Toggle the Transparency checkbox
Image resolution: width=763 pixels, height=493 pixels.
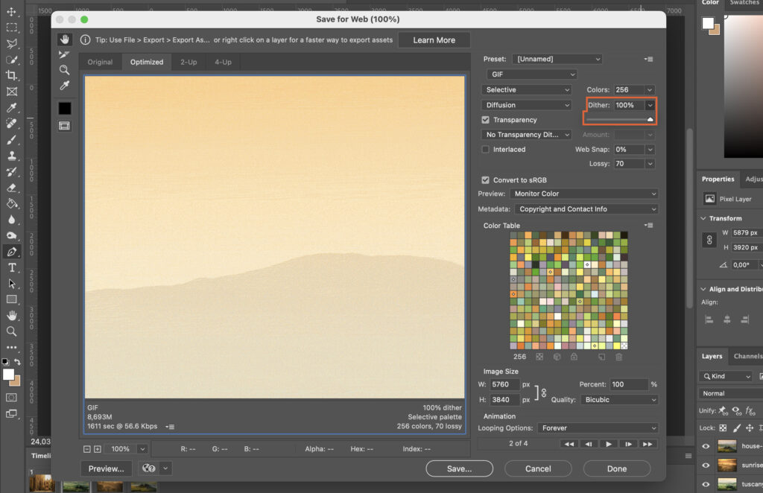tap(485, 119)
